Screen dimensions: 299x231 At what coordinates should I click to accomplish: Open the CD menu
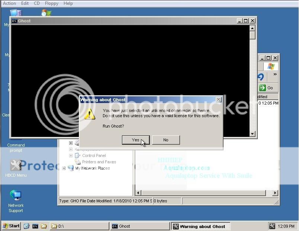pos(37,3)
